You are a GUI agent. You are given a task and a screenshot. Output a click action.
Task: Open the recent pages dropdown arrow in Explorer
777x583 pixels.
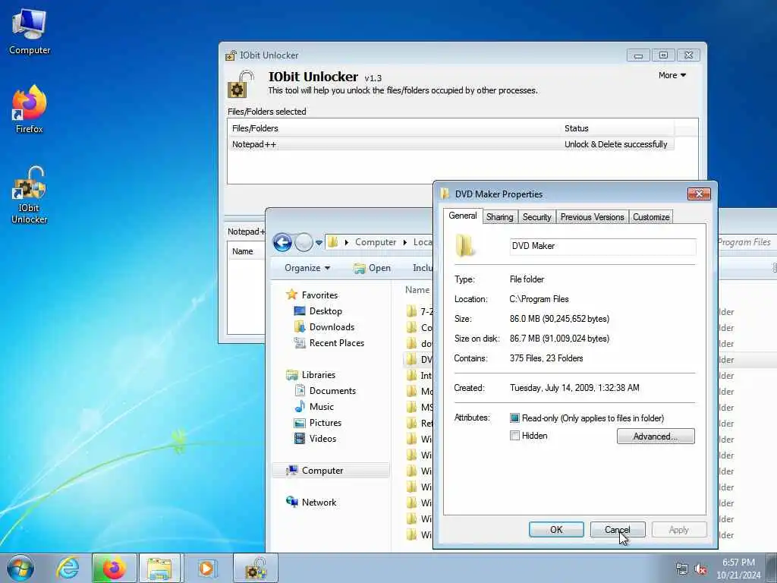(319, 243)
